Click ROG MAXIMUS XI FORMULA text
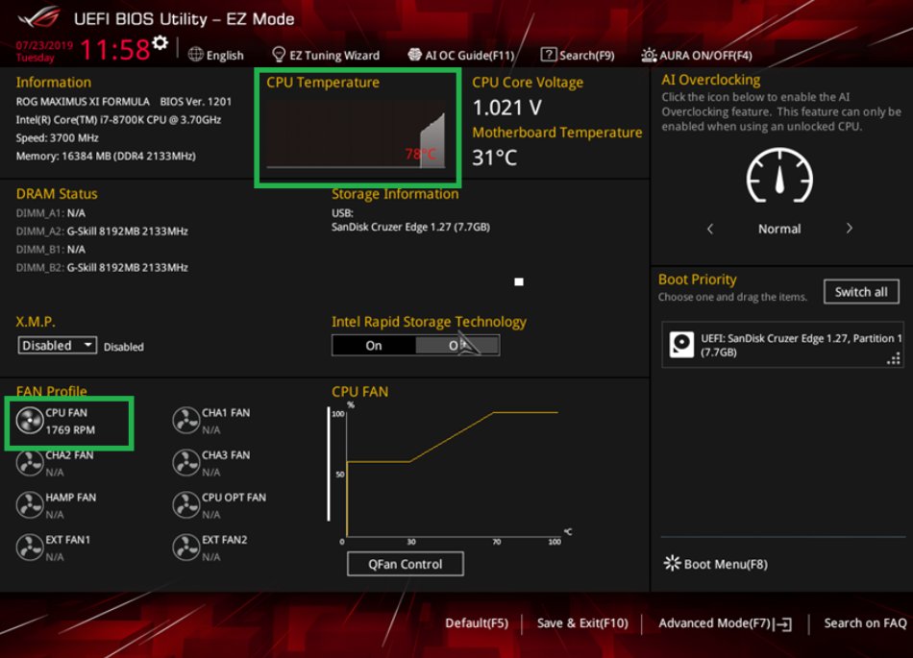Viewport: 913px width, 658px height. click(x=83, y=101)
